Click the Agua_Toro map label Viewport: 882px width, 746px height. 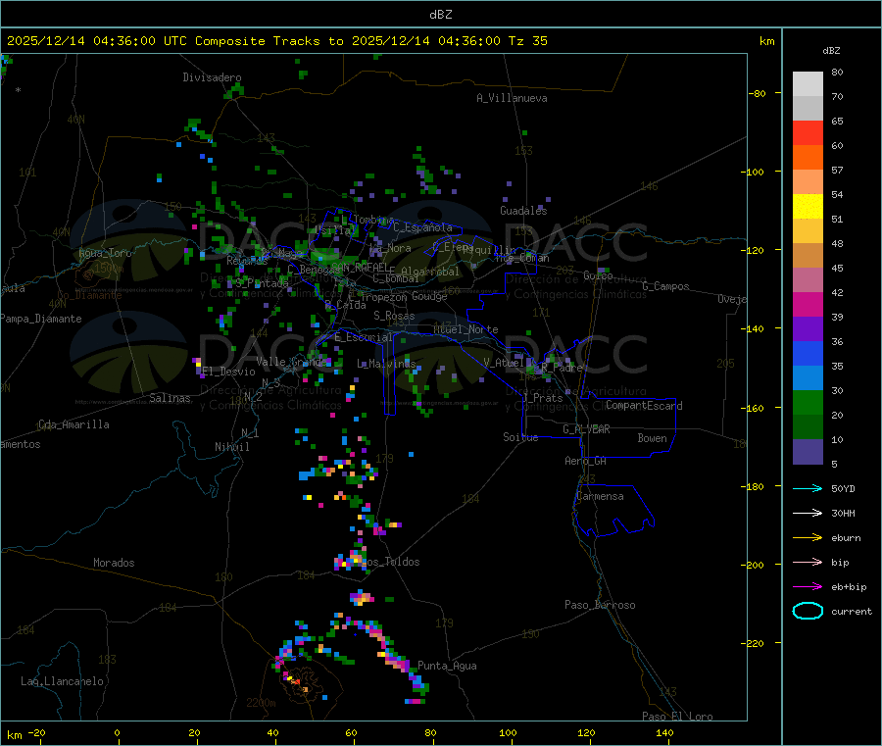tap(105, 253)
